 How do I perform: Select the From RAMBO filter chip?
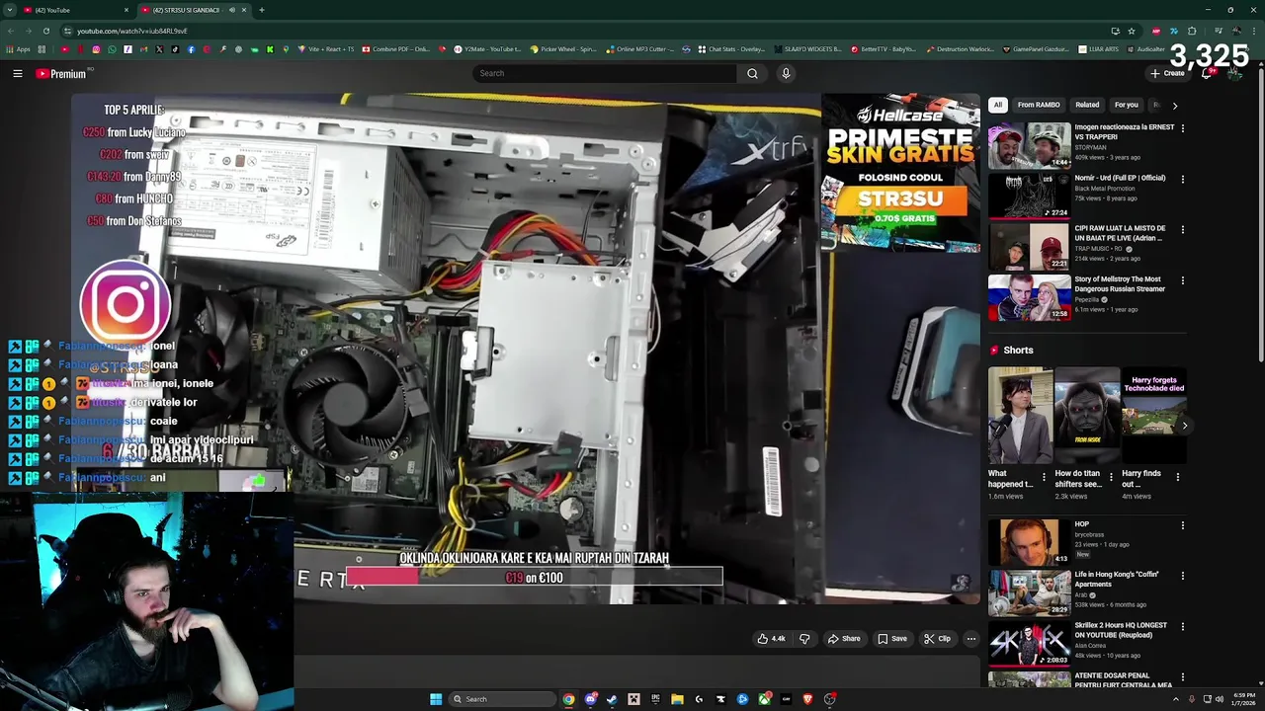tap(1039, 105)
